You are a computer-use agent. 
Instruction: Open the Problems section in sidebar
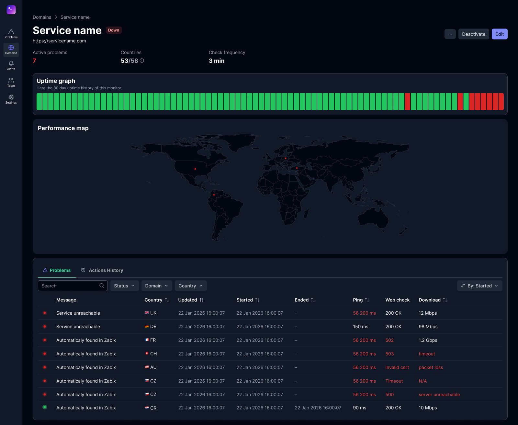tap(11, 34)
